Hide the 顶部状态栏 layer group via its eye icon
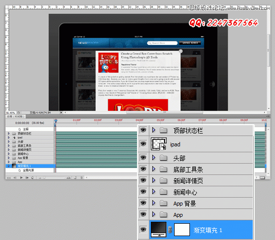275x240 pixels. coord(143,130)
